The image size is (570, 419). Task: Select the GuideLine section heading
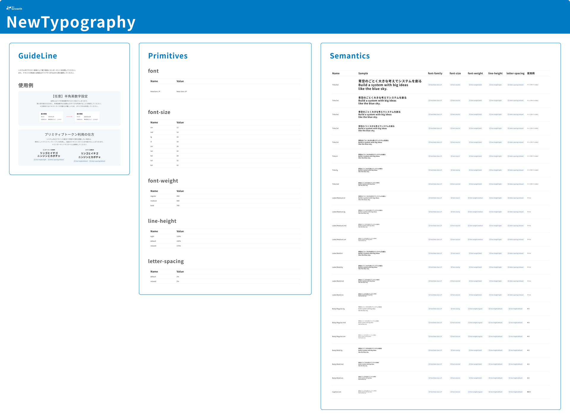tap(38, 56)
